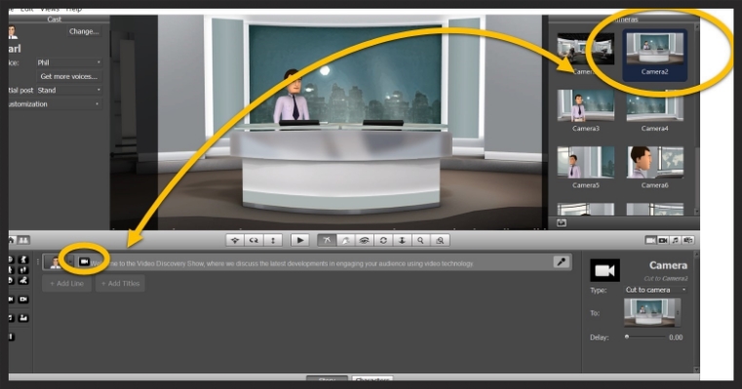Click the Delay slider handle
This screenshot has width=742, height=389.
[x=627, y=337]
